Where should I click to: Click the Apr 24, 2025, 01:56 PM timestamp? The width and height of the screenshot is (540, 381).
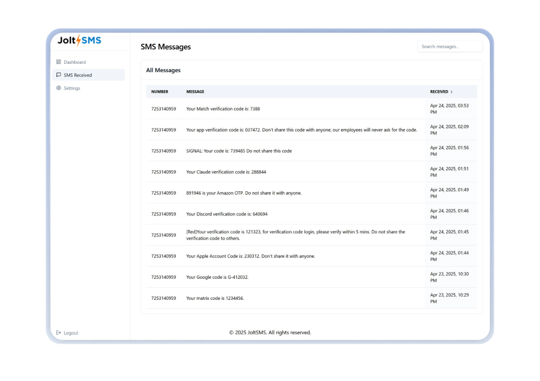coord(449,151)
